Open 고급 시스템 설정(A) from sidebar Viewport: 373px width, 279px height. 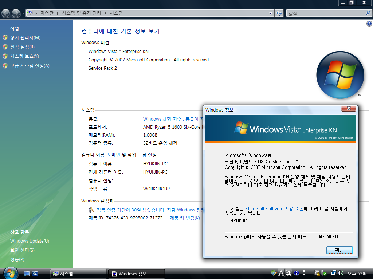[30, 66]
